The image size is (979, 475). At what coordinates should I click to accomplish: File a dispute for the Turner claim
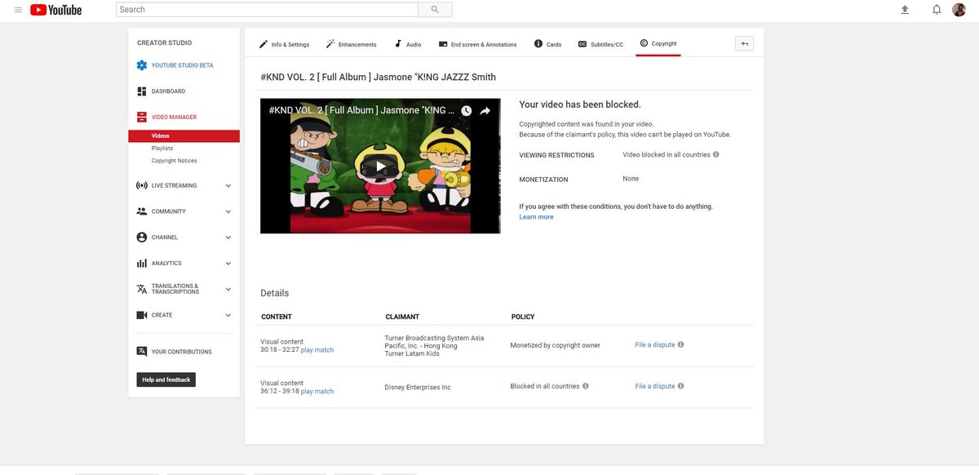(x=655, y=345)
